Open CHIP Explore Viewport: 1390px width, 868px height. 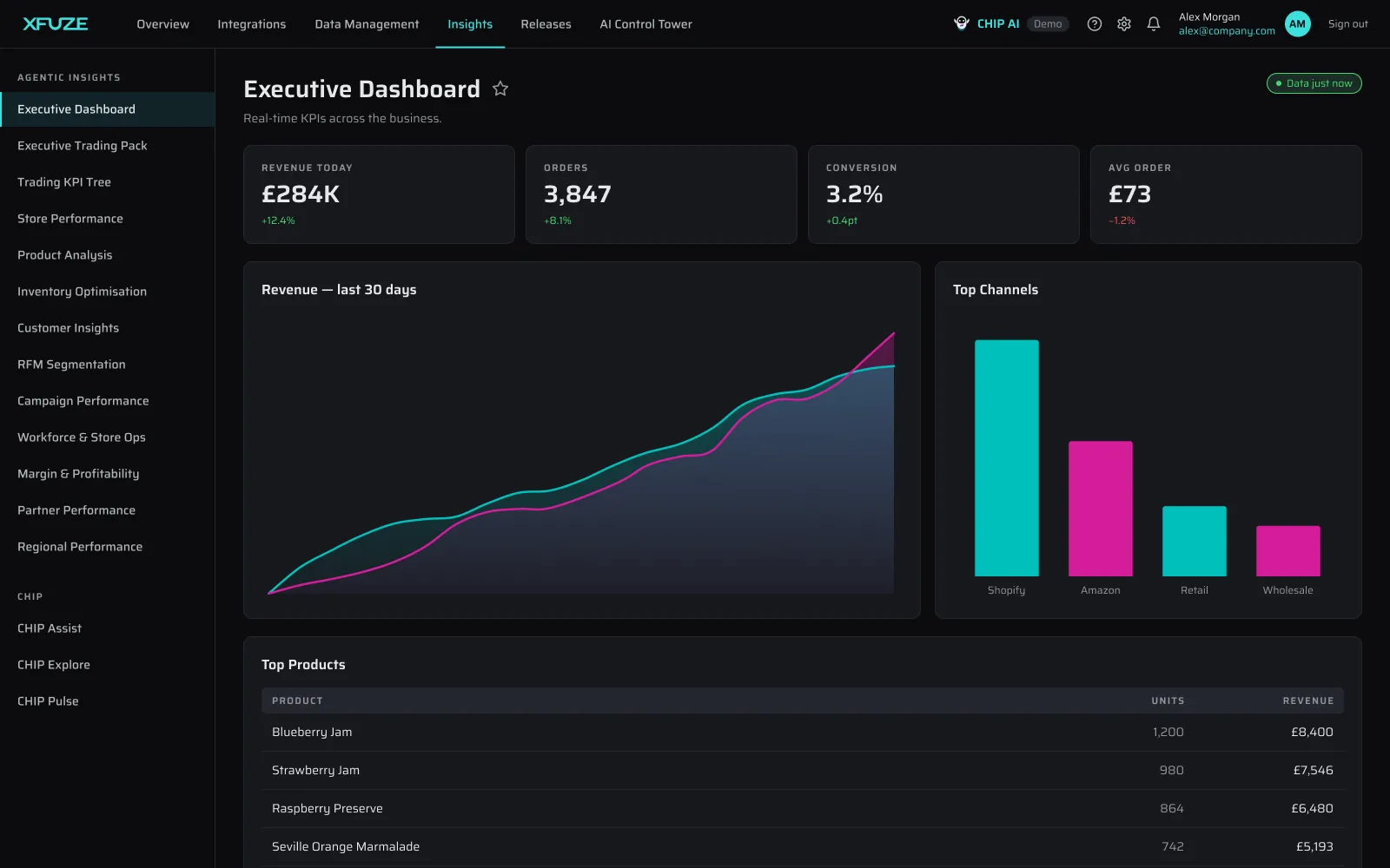pos(108,665)
